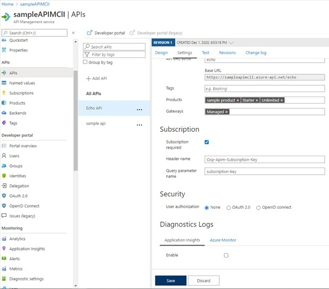Click the Add API button
The height and width of the screenshot is (289, 329).
pos(97,79)
